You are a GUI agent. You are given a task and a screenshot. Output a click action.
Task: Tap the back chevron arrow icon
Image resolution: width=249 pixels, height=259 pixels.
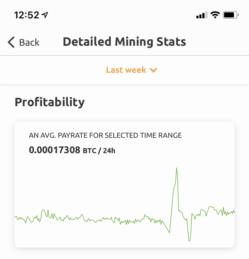click(x=11, y=42)
